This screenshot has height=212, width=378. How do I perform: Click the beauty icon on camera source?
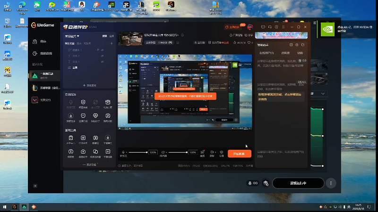click(x=98, y=50)
